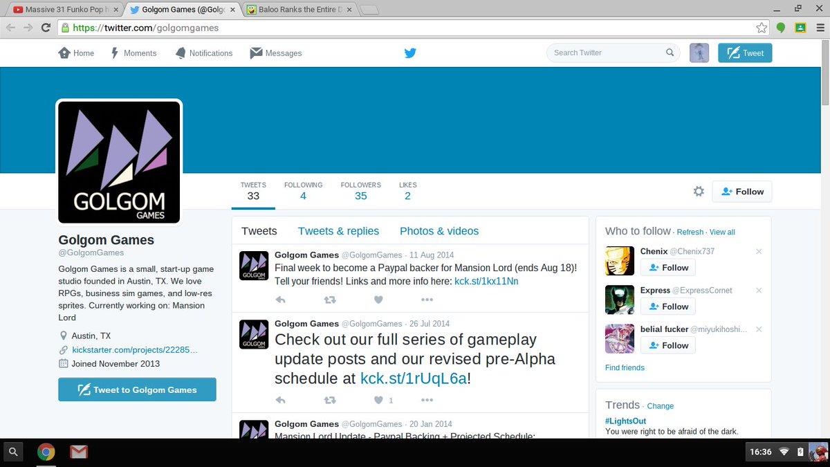Follow Express from suggestions

(x=667, y=306)
